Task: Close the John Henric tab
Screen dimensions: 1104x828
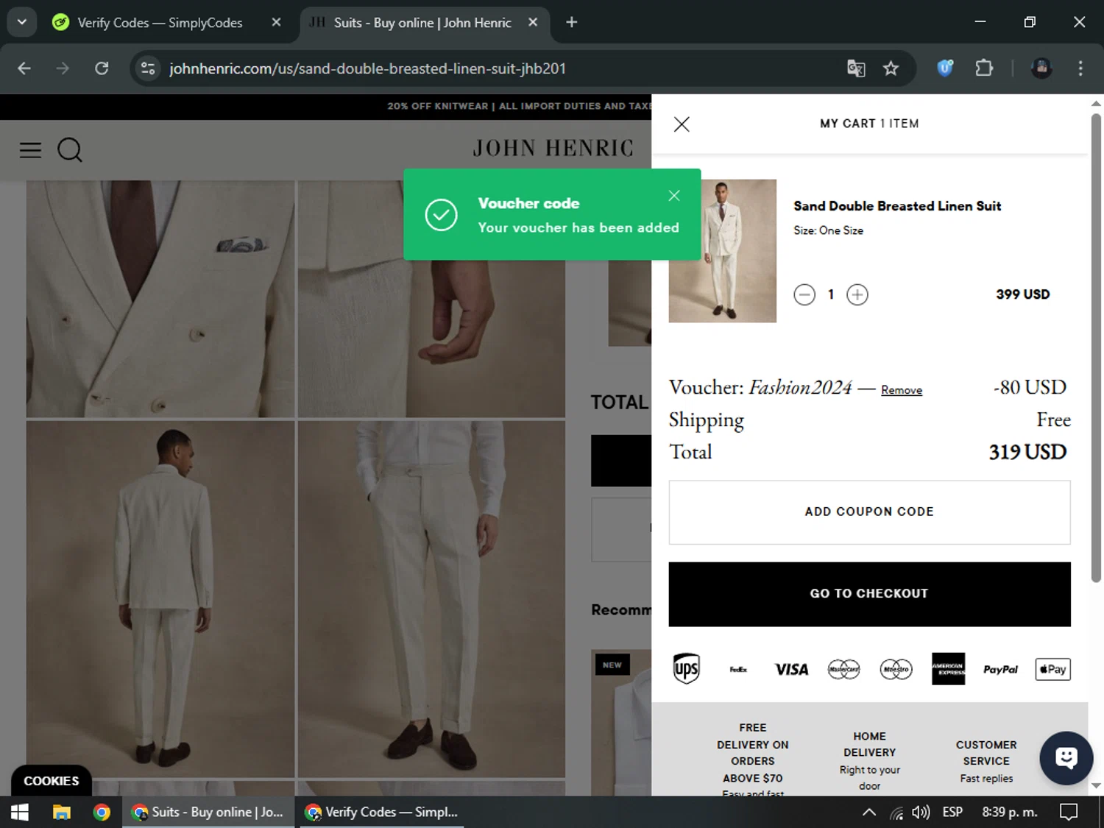Action: [x=533, y=22]
